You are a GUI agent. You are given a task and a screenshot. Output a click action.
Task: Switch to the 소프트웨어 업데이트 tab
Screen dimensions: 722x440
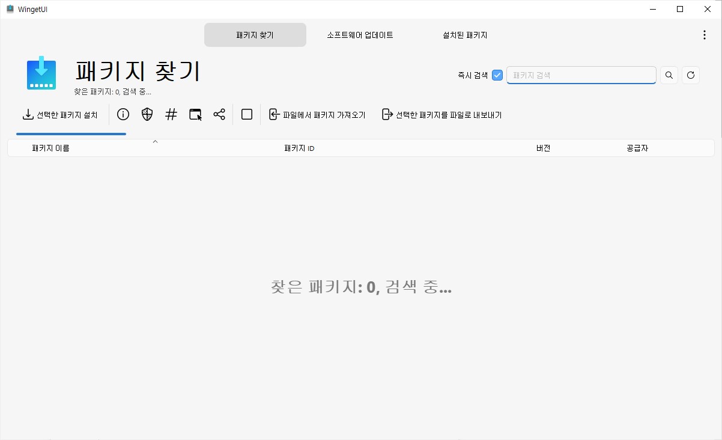click(x=359, y=35)
